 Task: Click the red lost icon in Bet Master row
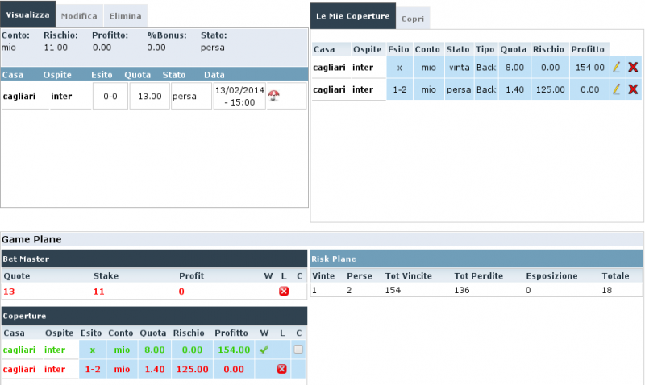[x=284, y=291]
